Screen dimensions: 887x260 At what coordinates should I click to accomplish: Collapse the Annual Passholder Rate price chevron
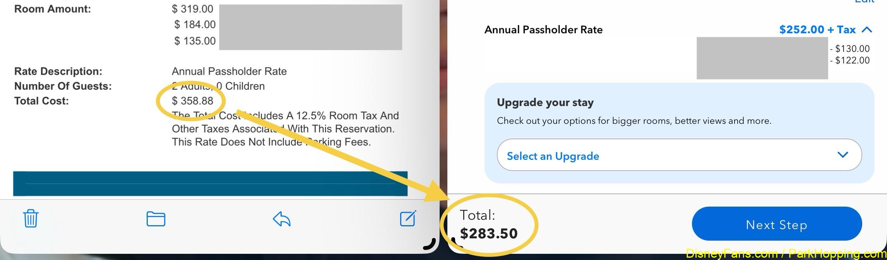867,30
